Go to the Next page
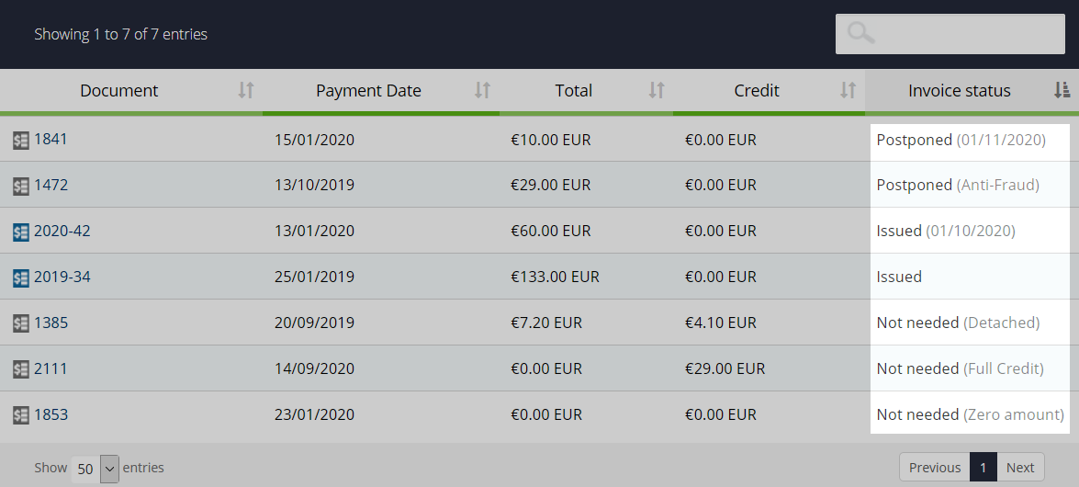Screen dimensions: 1079x487 pyautogui.click(x=1020, y=467)
